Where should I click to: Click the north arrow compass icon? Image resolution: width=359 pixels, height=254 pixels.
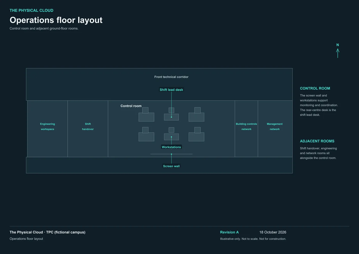(338, 51)
